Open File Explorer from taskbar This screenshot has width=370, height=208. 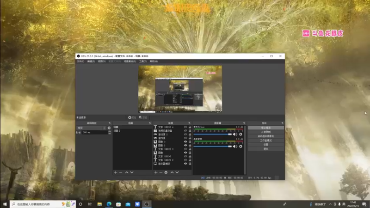[x=99, y=204]
